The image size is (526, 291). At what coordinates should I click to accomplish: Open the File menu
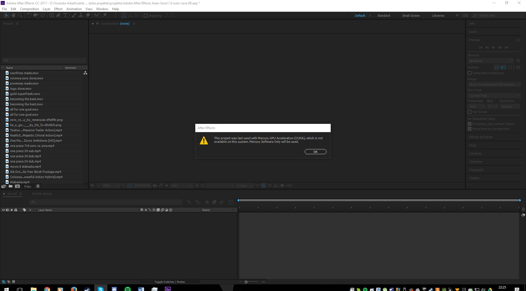[4, 9]
